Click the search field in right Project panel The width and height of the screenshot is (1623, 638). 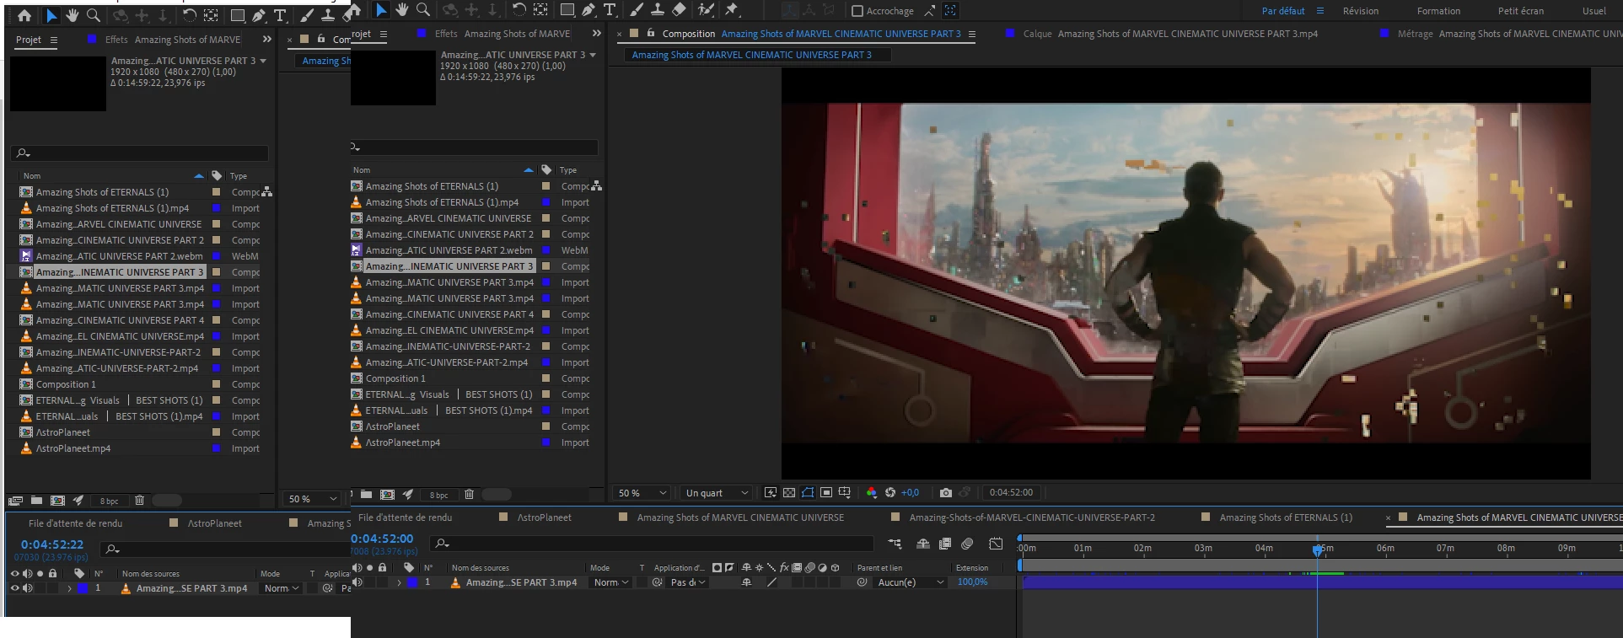(x=474, y=147)
